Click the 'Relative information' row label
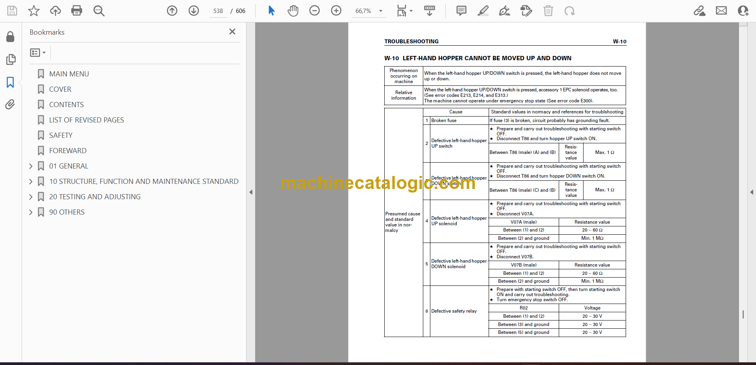 click(404, 95)
